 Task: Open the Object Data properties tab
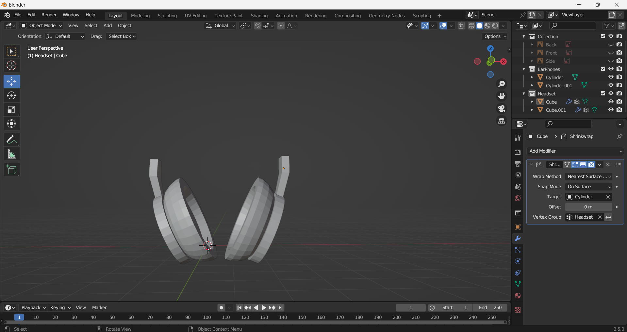pyautogui.click(x=518, y=284)
